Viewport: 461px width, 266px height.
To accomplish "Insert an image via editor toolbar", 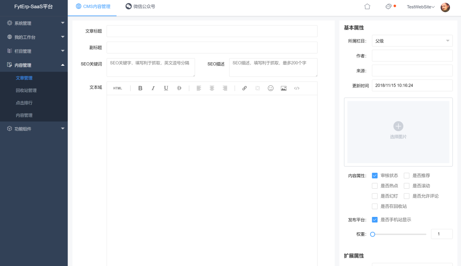I will pyautogui.click(x=283, y=88).
